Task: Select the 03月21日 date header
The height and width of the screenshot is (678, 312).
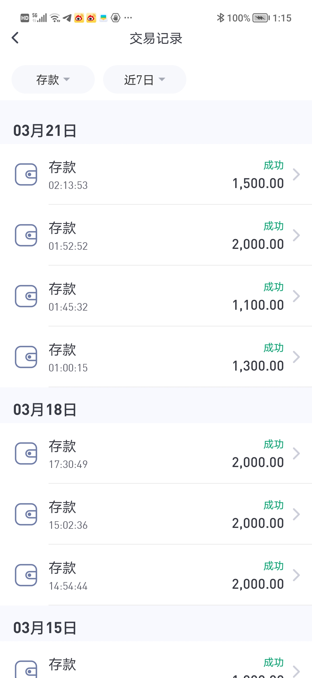Action: pos(45,131)
